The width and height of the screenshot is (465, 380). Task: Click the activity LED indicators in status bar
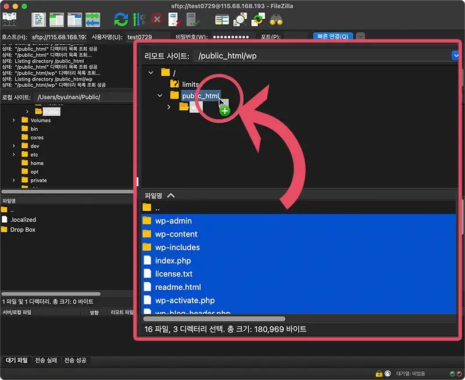click(x=456, y=374)
